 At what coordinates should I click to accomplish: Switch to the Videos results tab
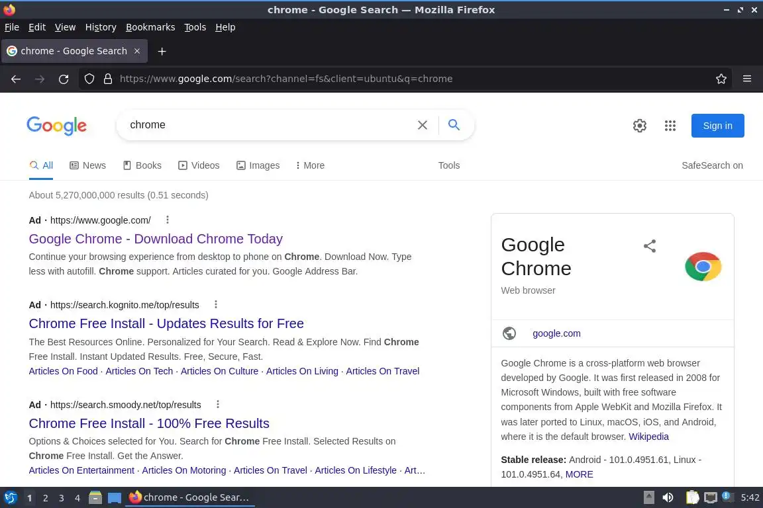(x=199, y=165)
